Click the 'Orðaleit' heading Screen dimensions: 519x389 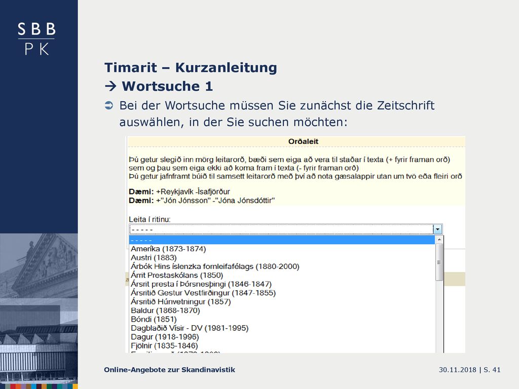click(303, 141)
